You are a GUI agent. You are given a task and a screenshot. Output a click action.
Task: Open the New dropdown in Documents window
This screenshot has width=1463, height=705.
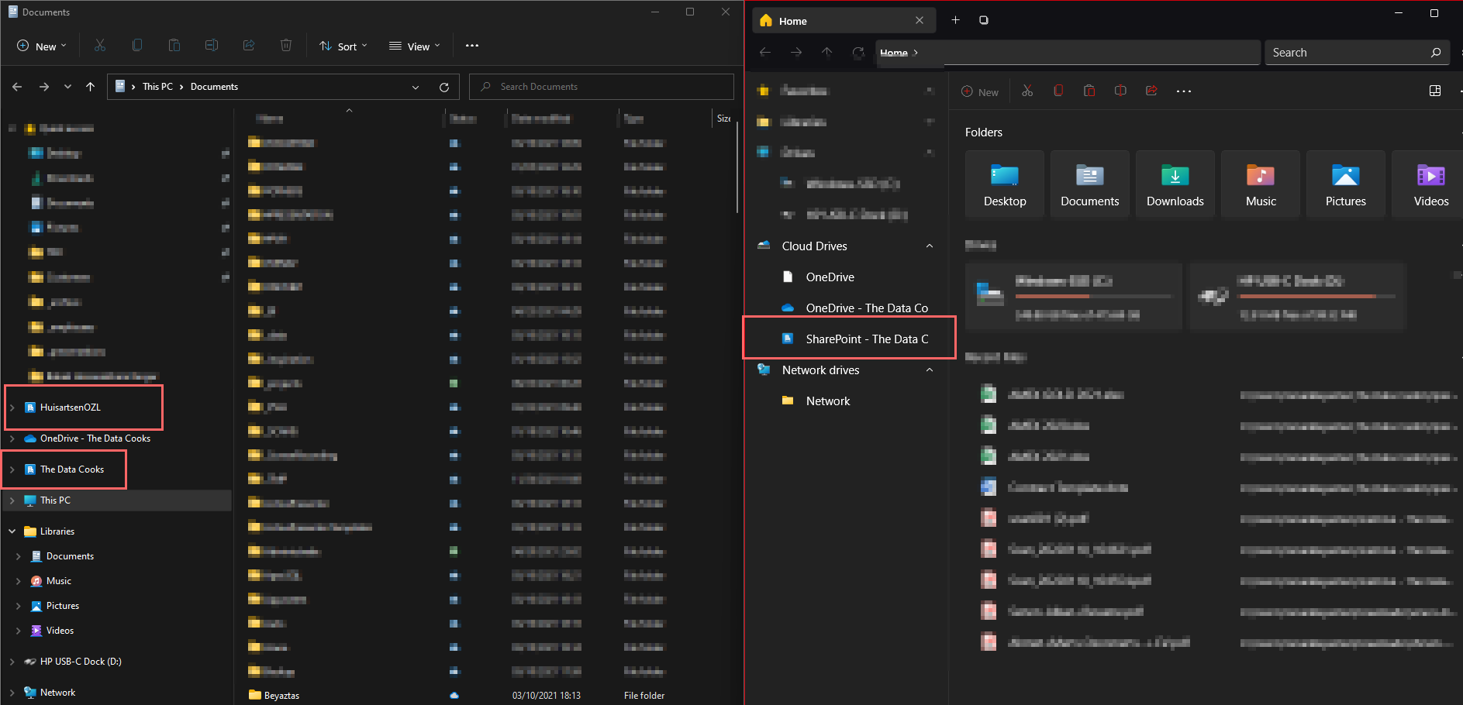(x=42, y=46)
